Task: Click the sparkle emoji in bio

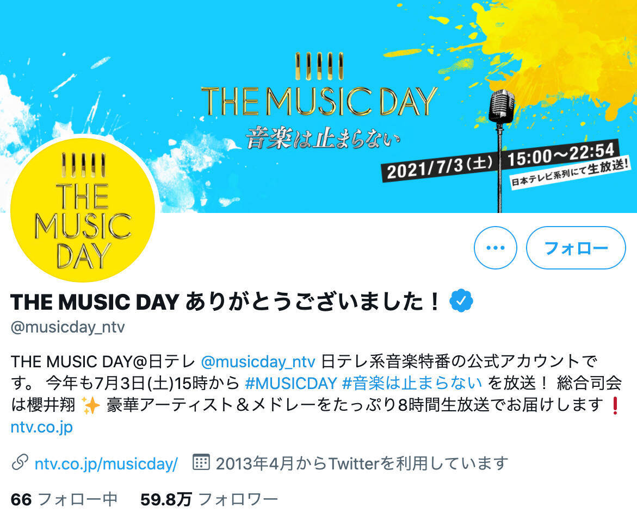Action: pos(91,405)
